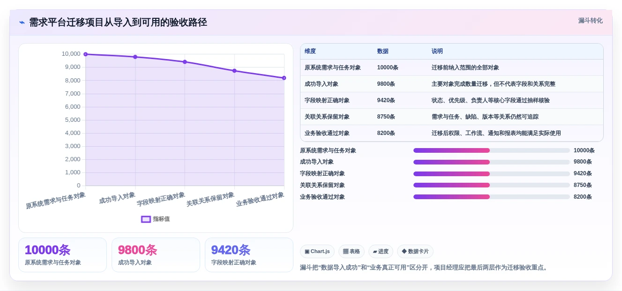Click the Chart.js tag chip
This screenshot has width=622, height=291.
point(317,251)
